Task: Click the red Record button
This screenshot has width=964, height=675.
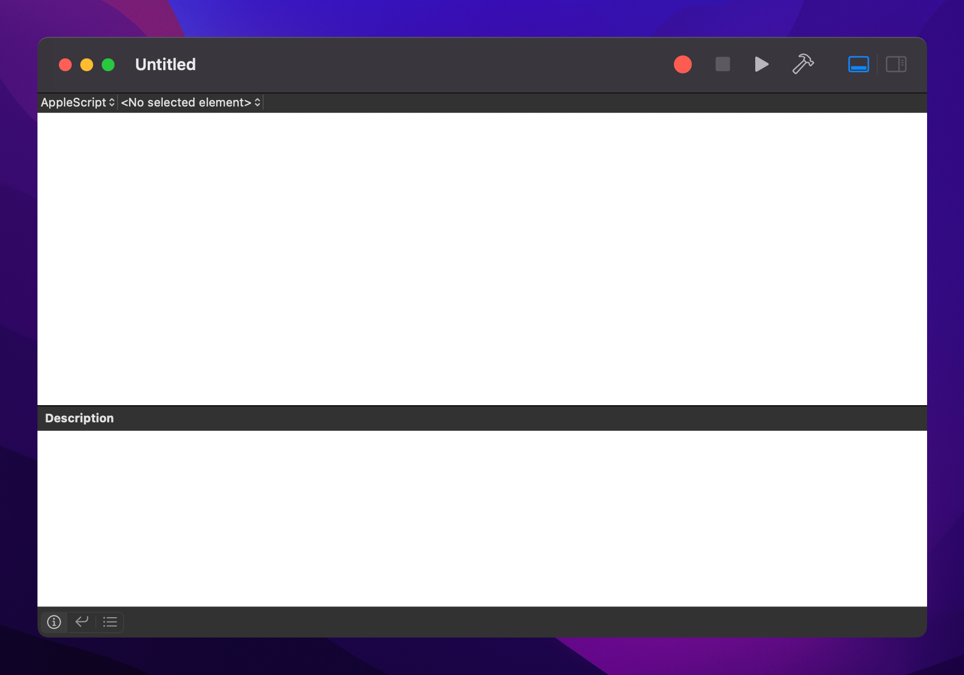Action: click(682, 65)
